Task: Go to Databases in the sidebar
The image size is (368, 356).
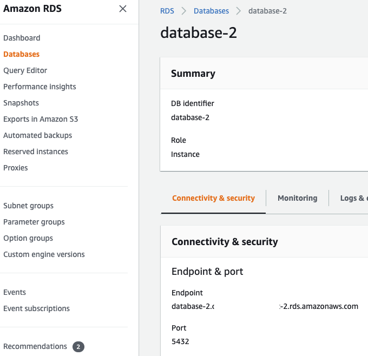Action: pos(21,54)
